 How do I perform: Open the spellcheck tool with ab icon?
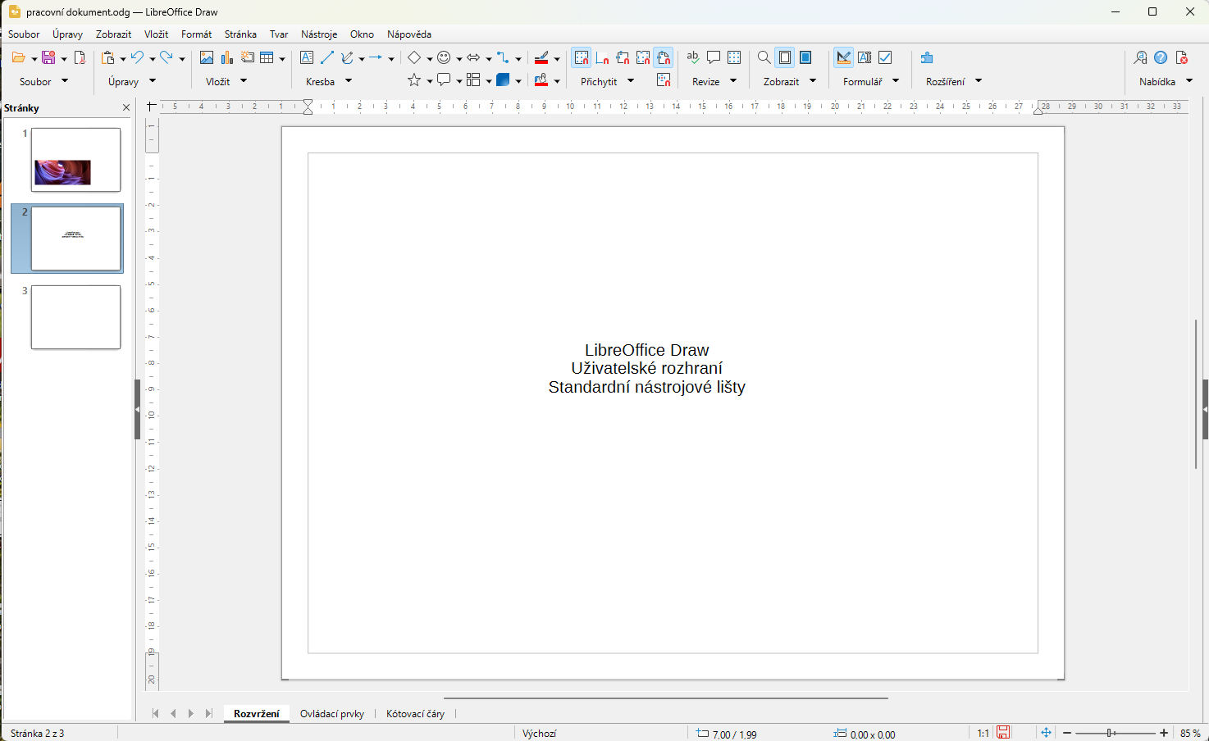point(693,57)
